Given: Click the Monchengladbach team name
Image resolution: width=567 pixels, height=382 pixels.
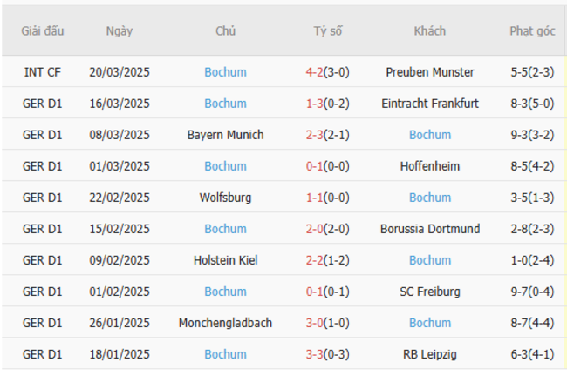Looking at the screenshot, I should (x=225, y=323).
